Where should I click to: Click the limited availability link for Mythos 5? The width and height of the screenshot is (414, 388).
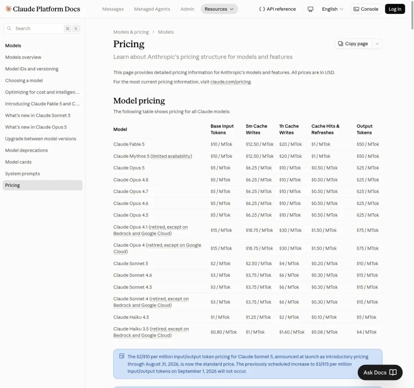click(x=171, y=156)
